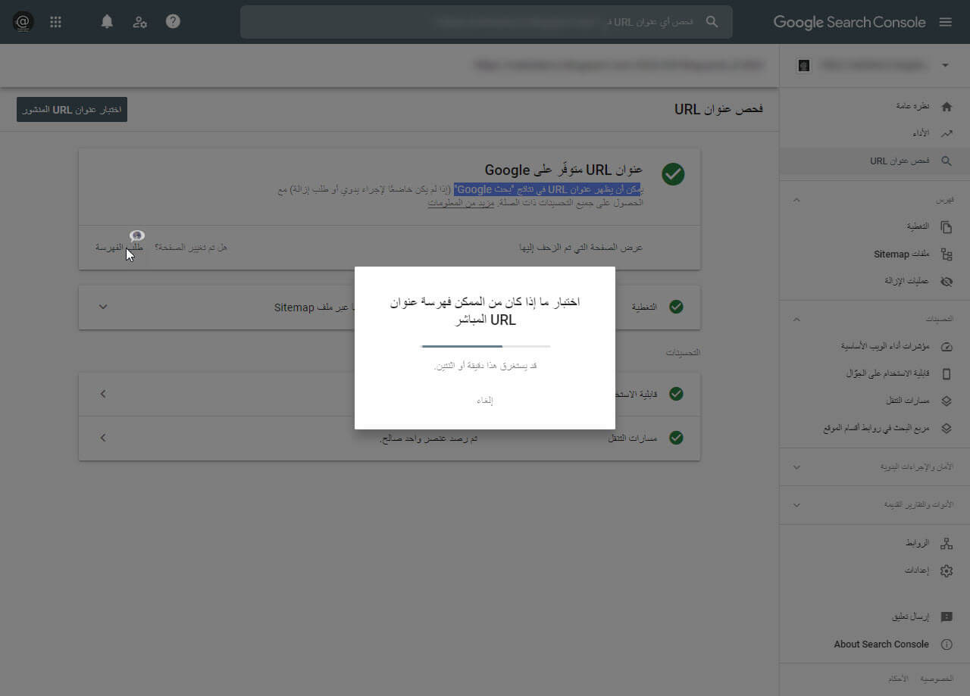Click the feedback speech-bubble icon
Screen dimensions: 970x696
pos(947,617)
